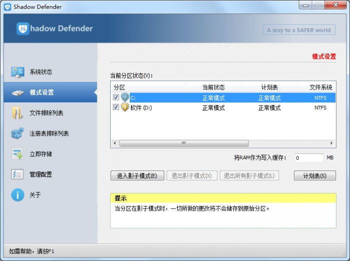The image size is (350, 261).
Task: Click the 关于 info icon
Action: pyautogui.click(x=18, y=195)
